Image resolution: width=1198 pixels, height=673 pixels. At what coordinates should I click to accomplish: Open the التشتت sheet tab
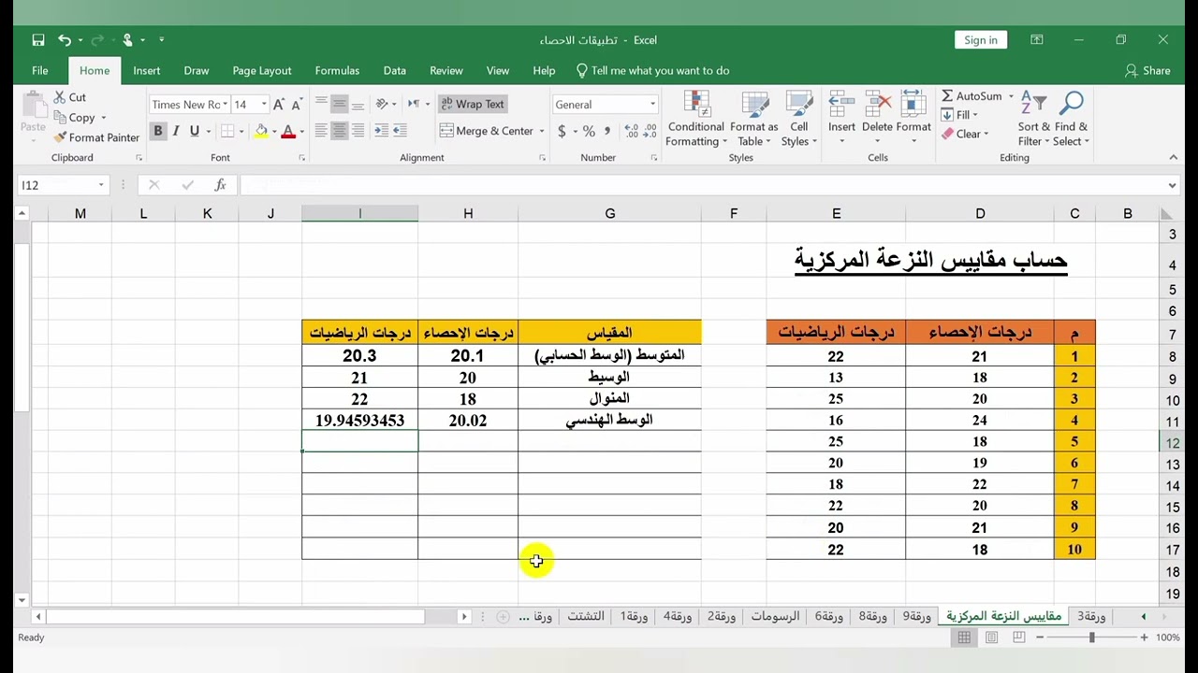pos(585,617)
